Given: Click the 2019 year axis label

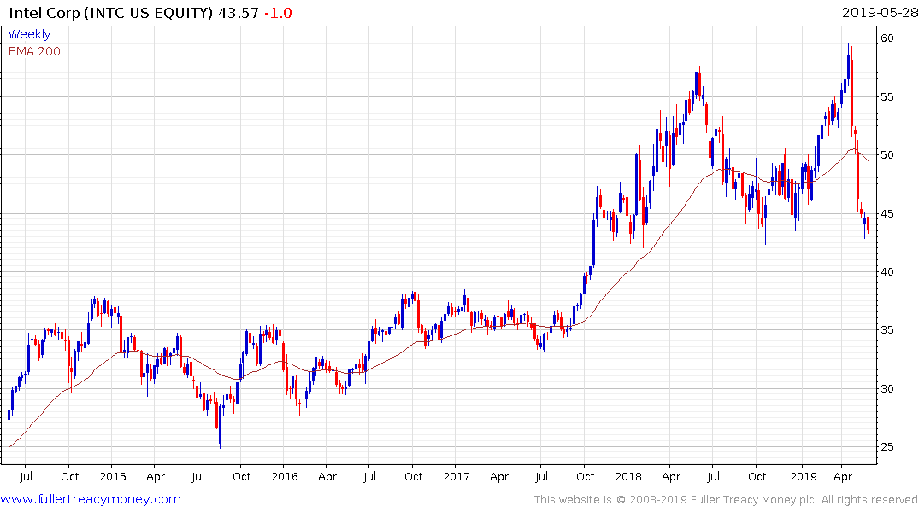Looking at the screenshot, I should pos(803,476).
